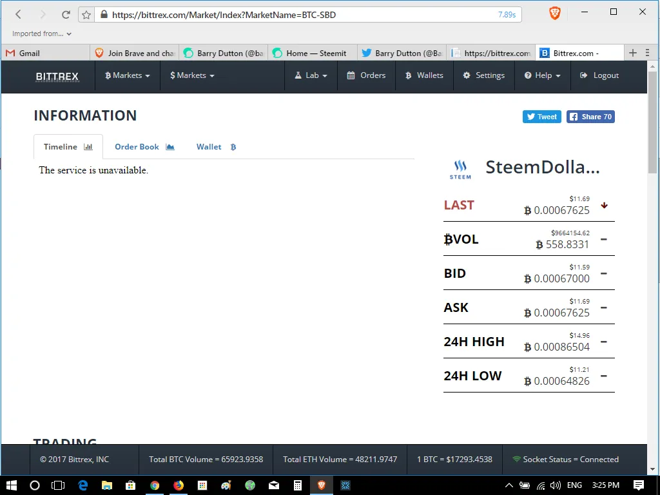Expand the Bitcoin Markets dropdown
660x495 pixels.
[128, 75]
